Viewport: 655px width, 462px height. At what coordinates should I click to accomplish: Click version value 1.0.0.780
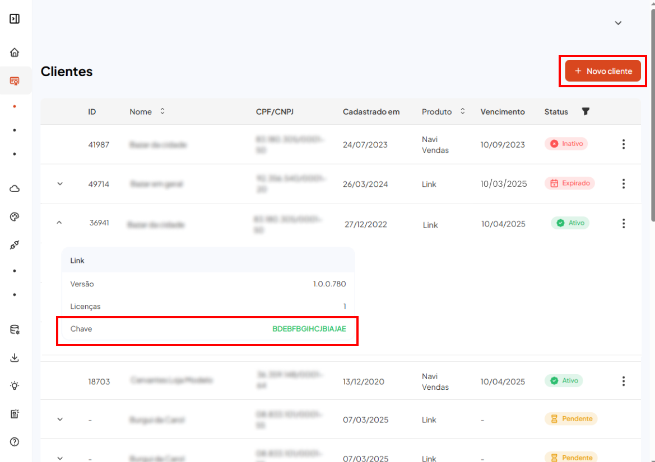(x=329, y=284)
